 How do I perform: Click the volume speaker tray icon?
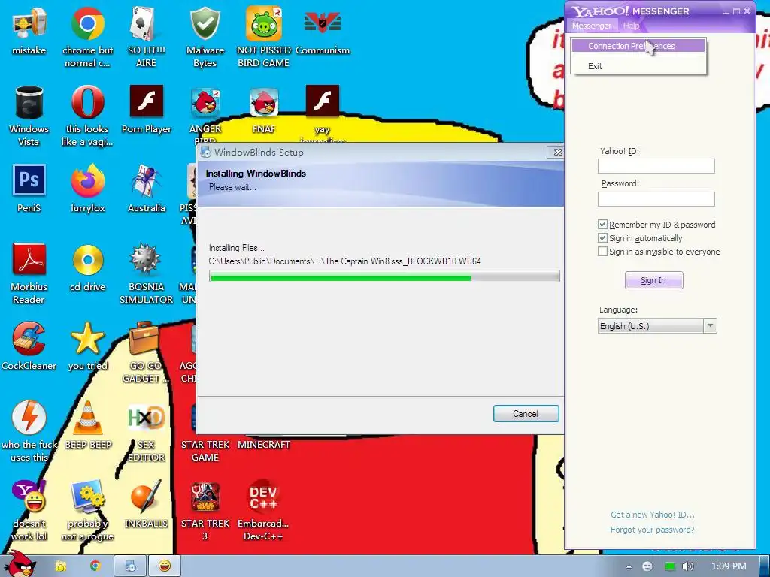[688, 566]
